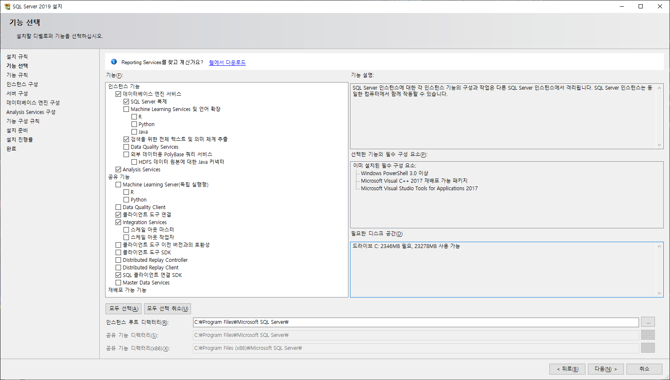Go to 설치 규칙 step
This screenshot has height=380, width=670.
(x=17, y=57)
